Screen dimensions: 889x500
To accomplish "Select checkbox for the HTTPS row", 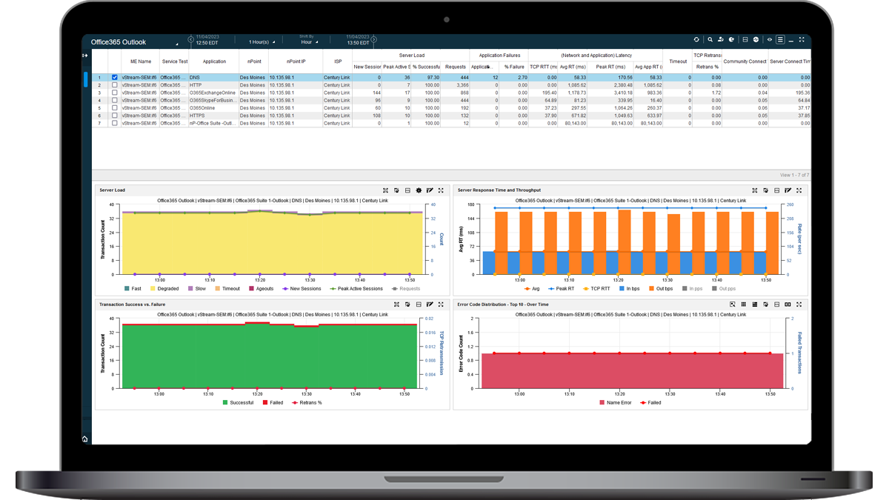I will click(x=114, y=116).
